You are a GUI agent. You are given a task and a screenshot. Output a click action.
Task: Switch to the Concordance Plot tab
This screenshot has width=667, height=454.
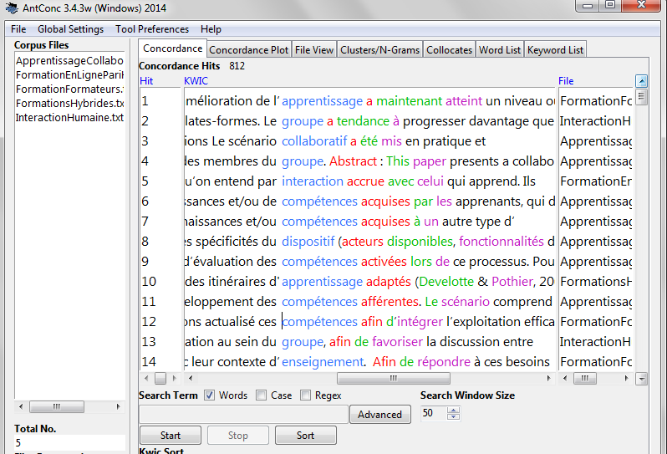pyautogui.click(x=249, y=50)
